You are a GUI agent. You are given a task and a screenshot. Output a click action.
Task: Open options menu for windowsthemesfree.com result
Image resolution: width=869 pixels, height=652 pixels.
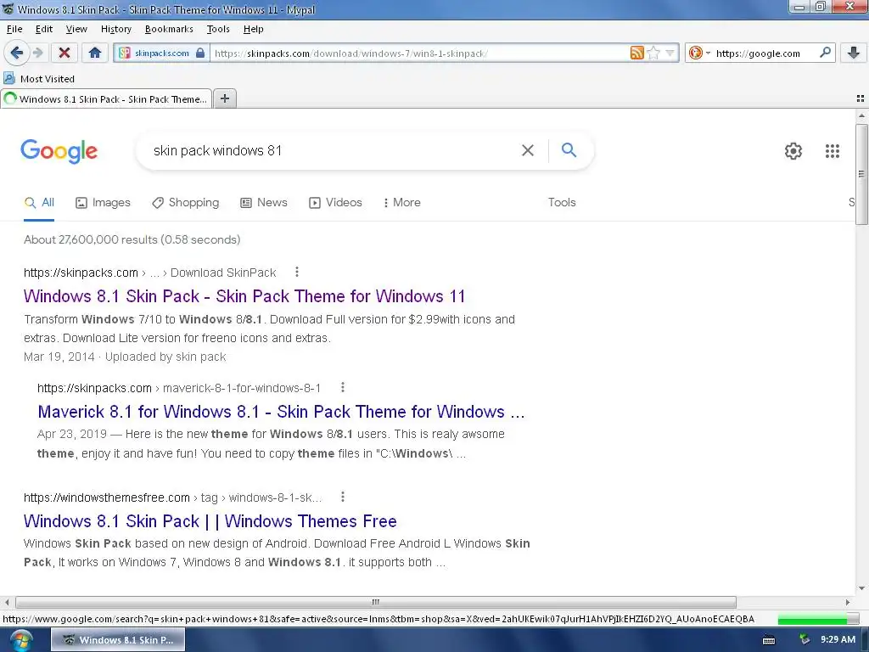[343, 497]
